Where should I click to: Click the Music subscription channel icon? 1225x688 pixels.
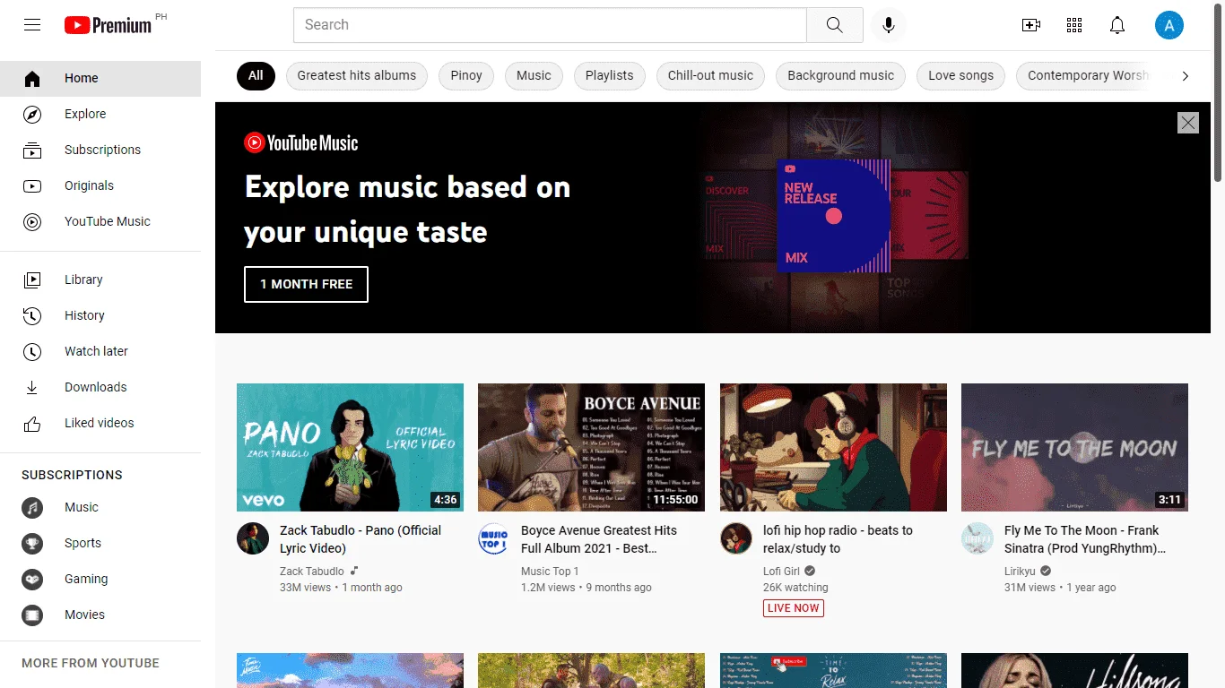click(32, 507)
